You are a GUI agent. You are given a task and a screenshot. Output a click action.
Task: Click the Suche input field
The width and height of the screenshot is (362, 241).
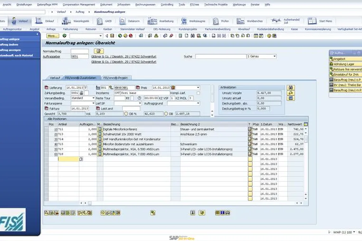point(221,56)
